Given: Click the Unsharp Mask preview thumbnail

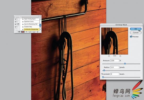Looking at the screenshot, I should pos(114,41).
